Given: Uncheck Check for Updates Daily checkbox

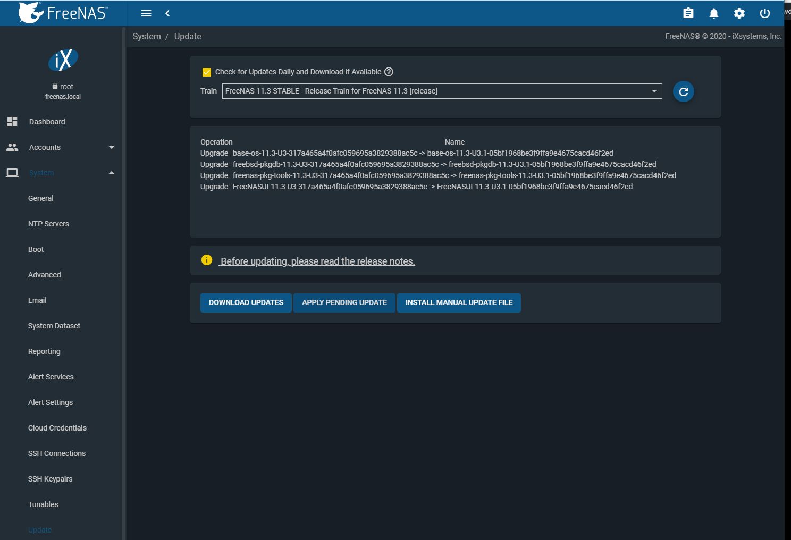Looking at the screenshot, I should (x=207, y=72).
